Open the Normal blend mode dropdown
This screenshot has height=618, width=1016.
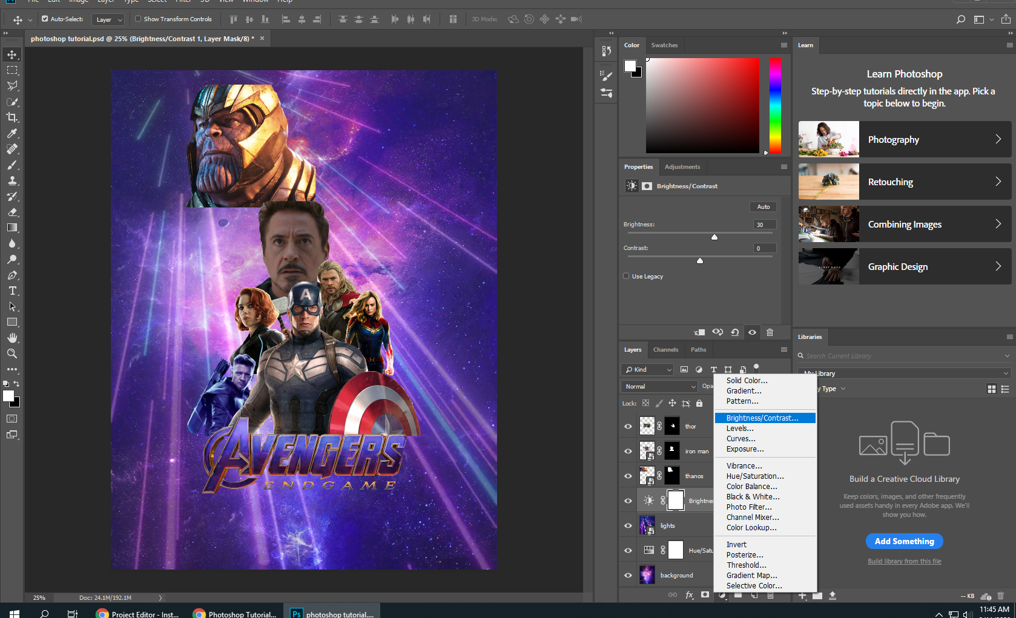(x=659, y=386)
